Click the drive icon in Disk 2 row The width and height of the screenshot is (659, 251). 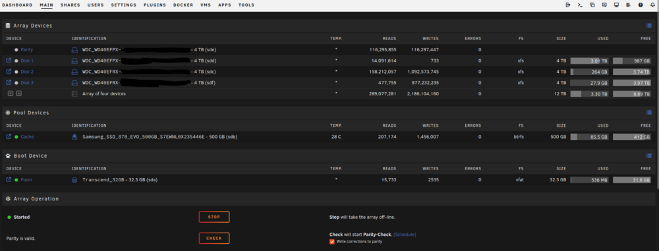[74, 72]
